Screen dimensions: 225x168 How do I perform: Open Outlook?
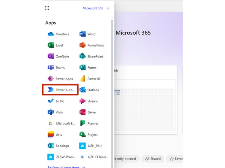(89, 90)
